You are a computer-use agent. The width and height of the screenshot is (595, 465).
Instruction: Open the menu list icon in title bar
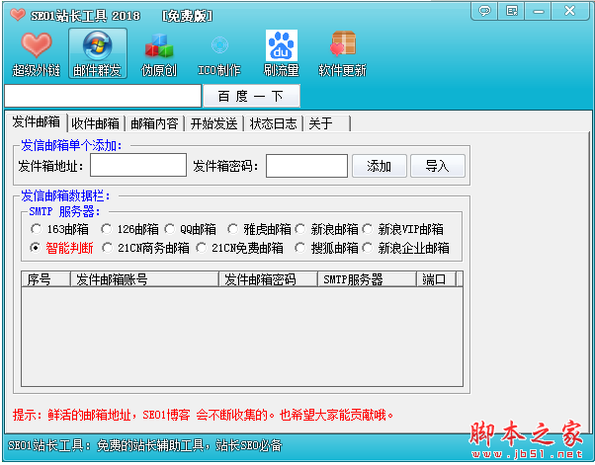click(512, 11)
